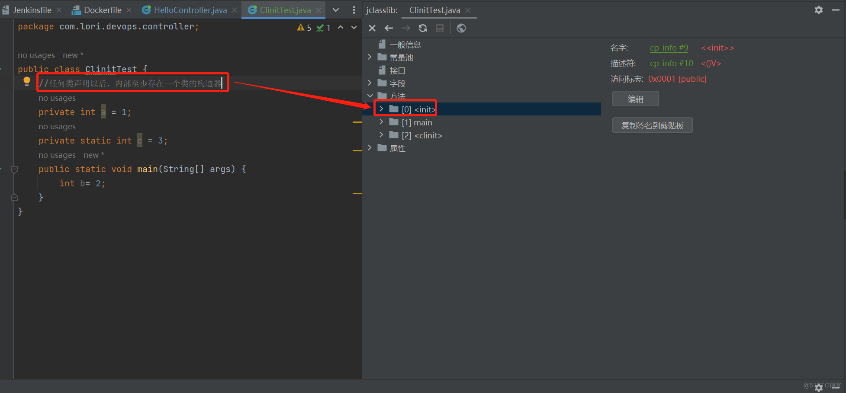Expand the 常量池 node
The width and height of the screenshot is (846, 393).
pos(370,57)
